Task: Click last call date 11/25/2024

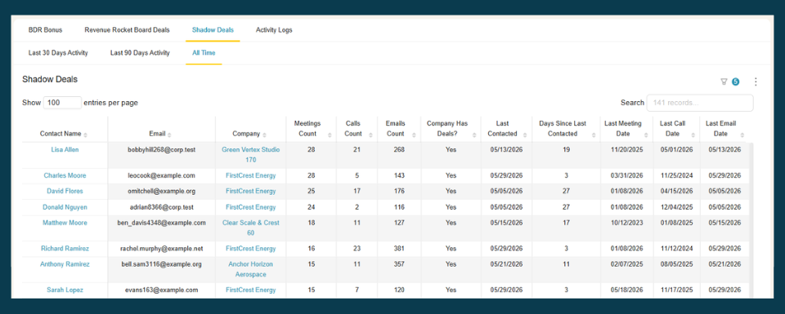Action: point(676,175)
